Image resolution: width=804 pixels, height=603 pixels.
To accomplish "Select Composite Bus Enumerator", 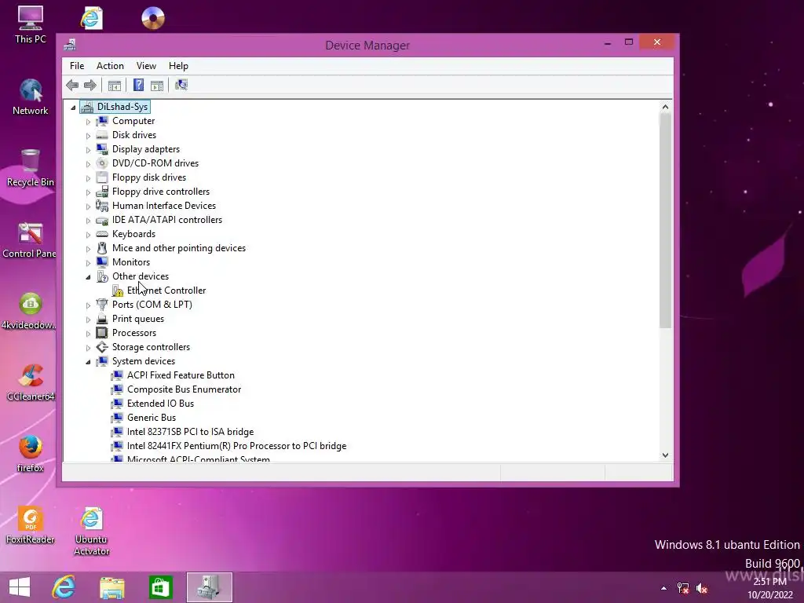I will click(184, 389).
